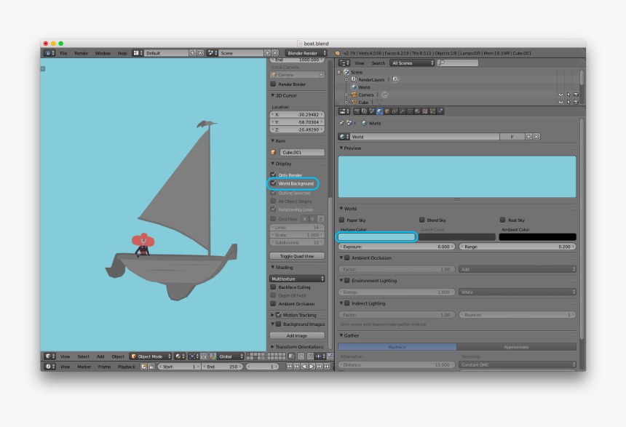
Task: Switch to the Render properties camera icon
Action: point(356,111)
